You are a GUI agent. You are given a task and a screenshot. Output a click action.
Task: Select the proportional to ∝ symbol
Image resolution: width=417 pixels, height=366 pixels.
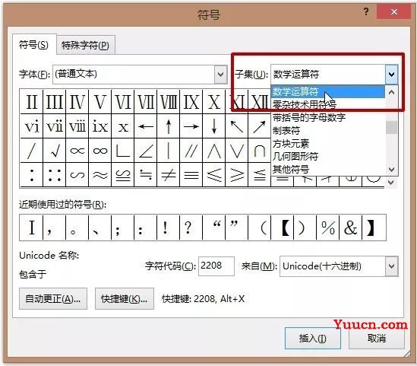(x=77, y=151)
